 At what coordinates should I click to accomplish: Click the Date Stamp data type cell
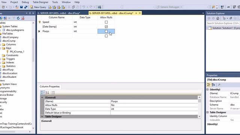(85, 27)
